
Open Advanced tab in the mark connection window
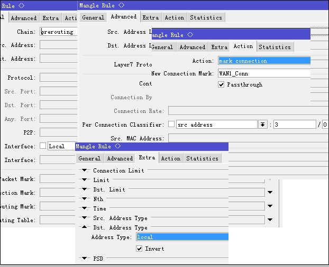[193, 47]
